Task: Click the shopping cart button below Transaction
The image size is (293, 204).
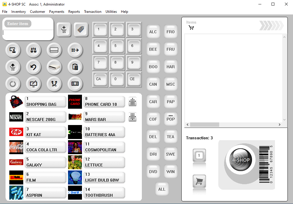Action: pyautogui.click(x=199, y=181)
